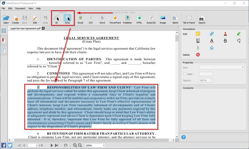Add a strikethrough annotation
Viewport: 249px width, 149px height.
click(225, 41)
